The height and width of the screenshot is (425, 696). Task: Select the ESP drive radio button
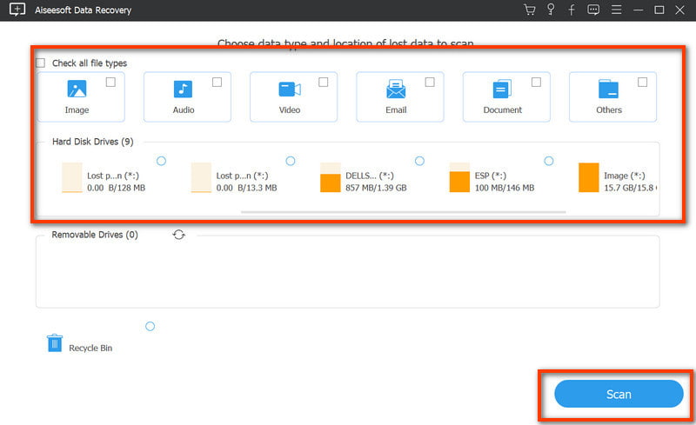click(x=549, y=161)
